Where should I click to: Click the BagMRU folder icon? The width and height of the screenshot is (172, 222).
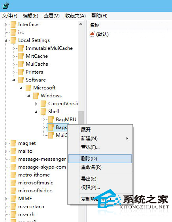tap(51, 120)
